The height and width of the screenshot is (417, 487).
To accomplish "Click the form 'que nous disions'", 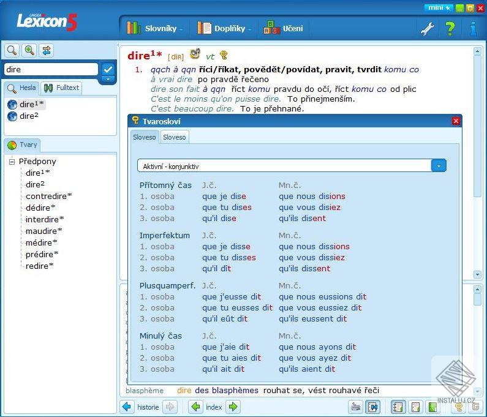I will pos(312,197).
